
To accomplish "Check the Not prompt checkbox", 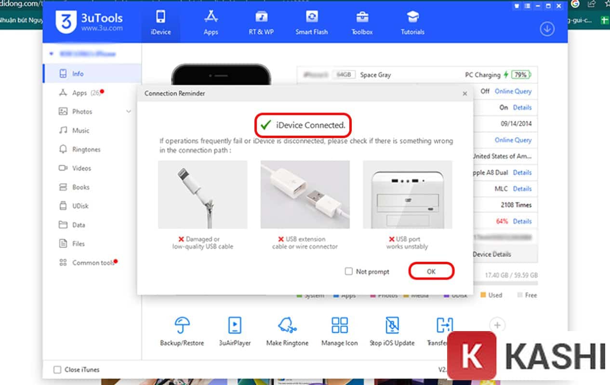I will click(x=348, y=271).
